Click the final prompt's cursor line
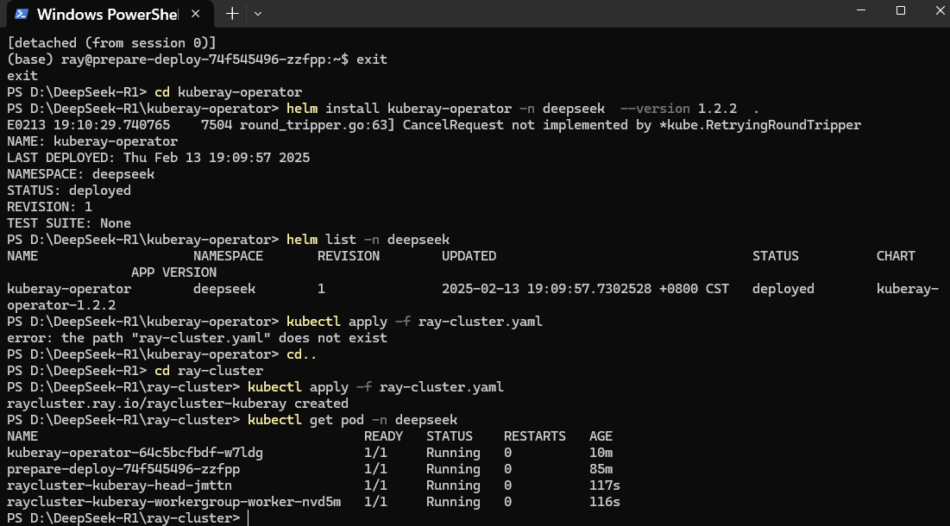 pyautogui.click(x=249, y=518)
